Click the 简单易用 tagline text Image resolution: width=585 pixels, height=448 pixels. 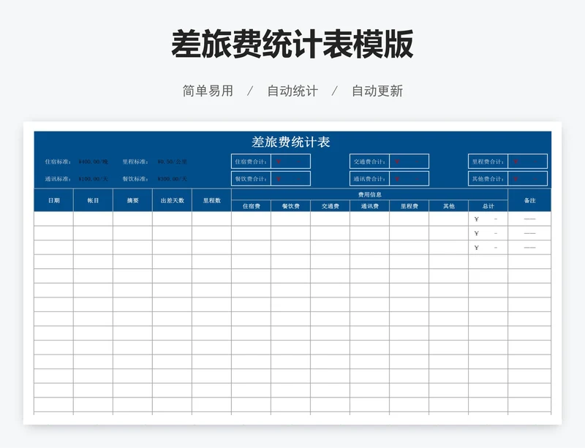coord(208,91)
